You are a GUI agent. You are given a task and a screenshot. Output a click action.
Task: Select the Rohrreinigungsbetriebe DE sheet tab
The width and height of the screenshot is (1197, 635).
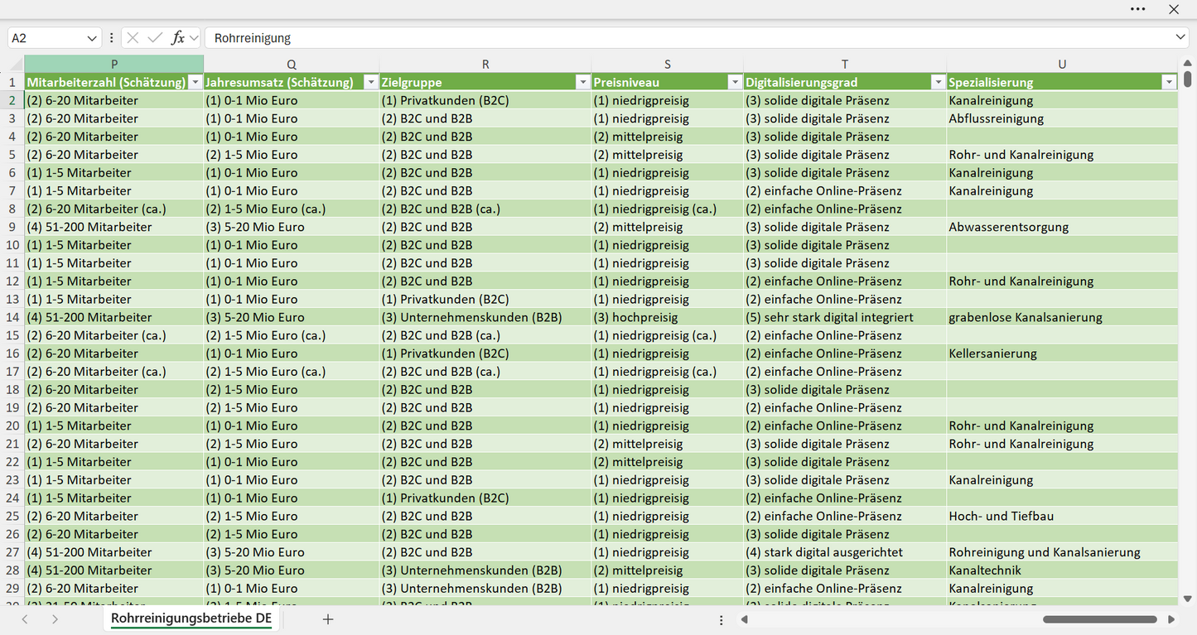point(191,618)
